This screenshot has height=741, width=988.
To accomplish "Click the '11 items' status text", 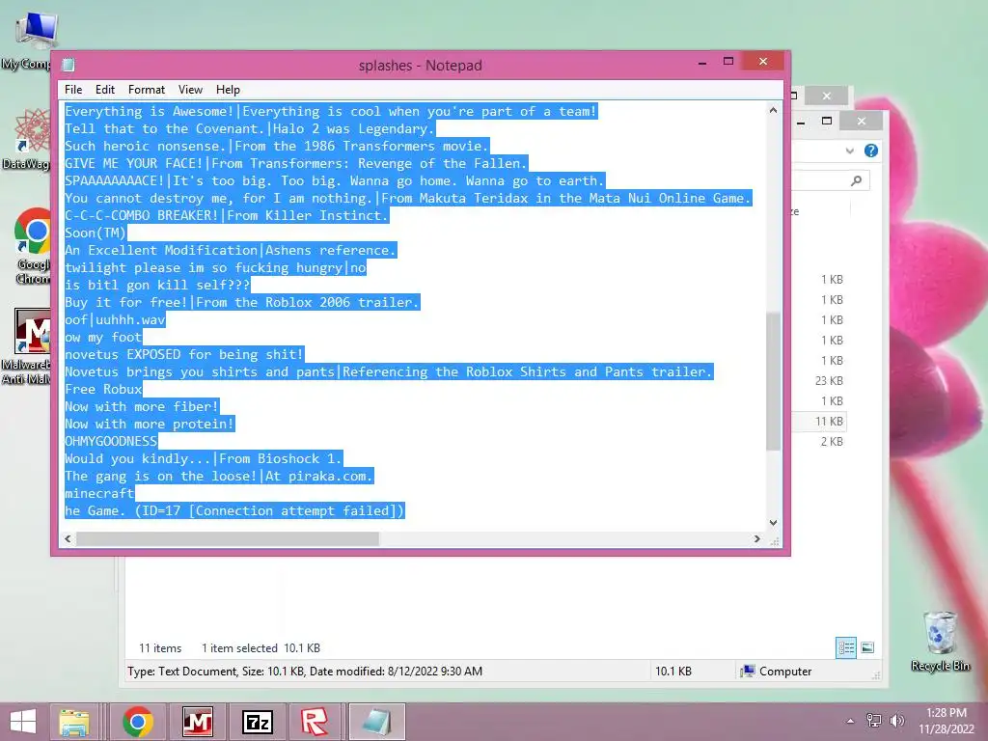I will (x=160, y=647).
